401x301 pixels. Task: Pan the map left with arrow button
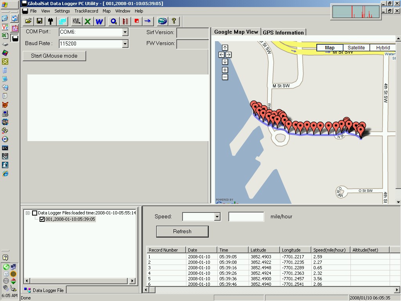222,55
